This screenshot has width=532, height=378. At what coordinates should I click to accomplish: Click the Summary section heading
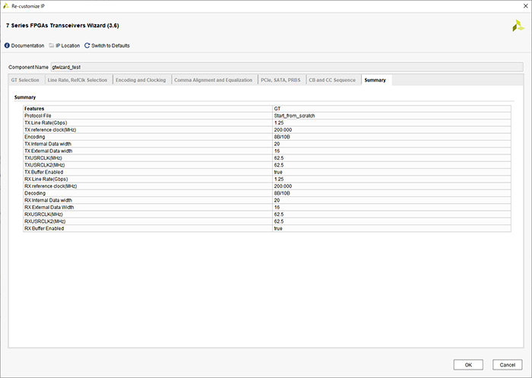point(25,97)
